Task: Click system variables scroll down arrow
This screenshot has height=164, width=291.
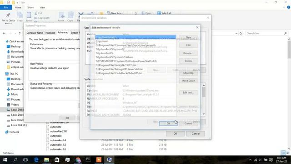Action: pos(204,114)
